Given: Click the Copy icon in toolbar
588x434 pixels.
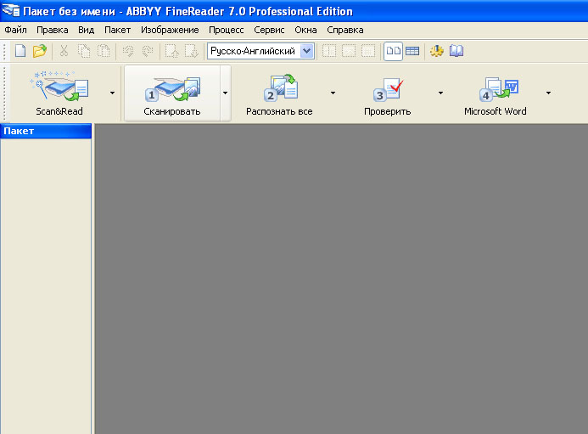Looking at the screenshot, I should click(84, 51).
